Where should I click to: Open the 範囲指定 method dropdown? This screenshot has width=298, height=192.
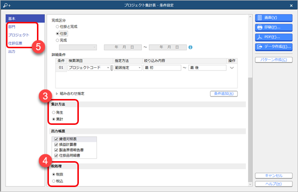coord(128,68)
